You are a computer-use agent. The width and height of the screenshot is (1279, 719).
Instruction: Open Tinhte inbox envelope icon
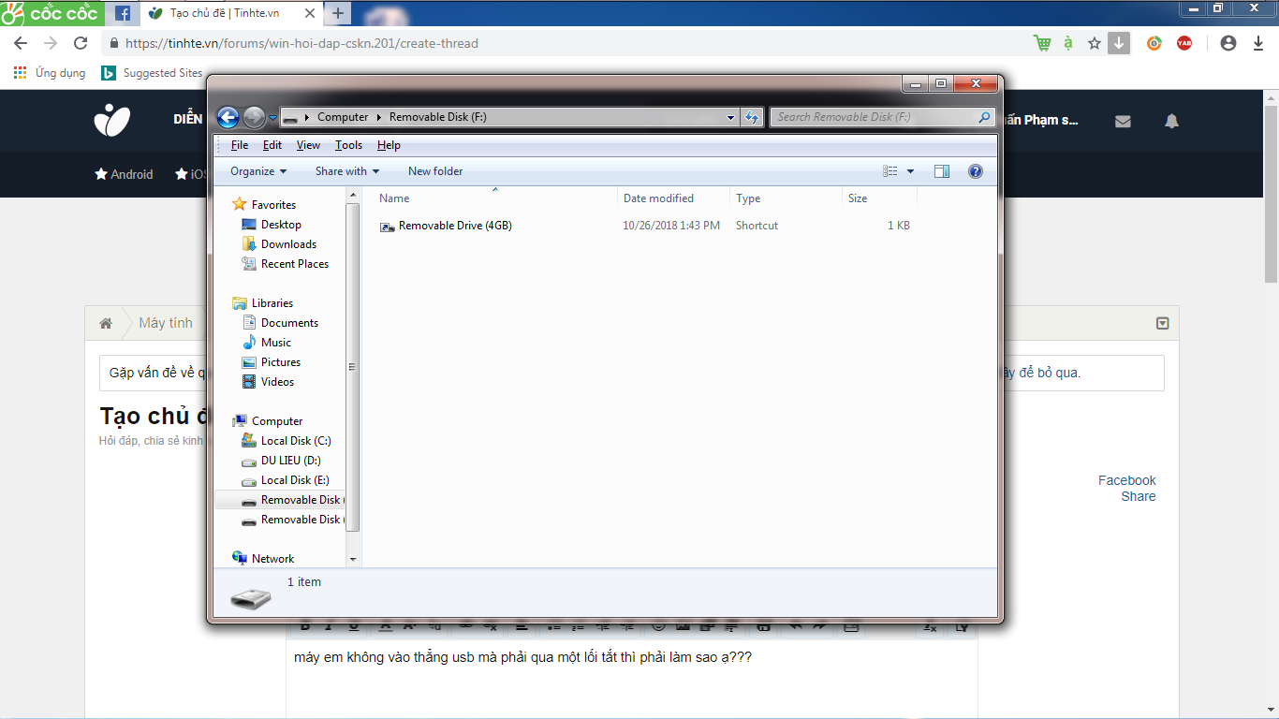point(1123,121)
